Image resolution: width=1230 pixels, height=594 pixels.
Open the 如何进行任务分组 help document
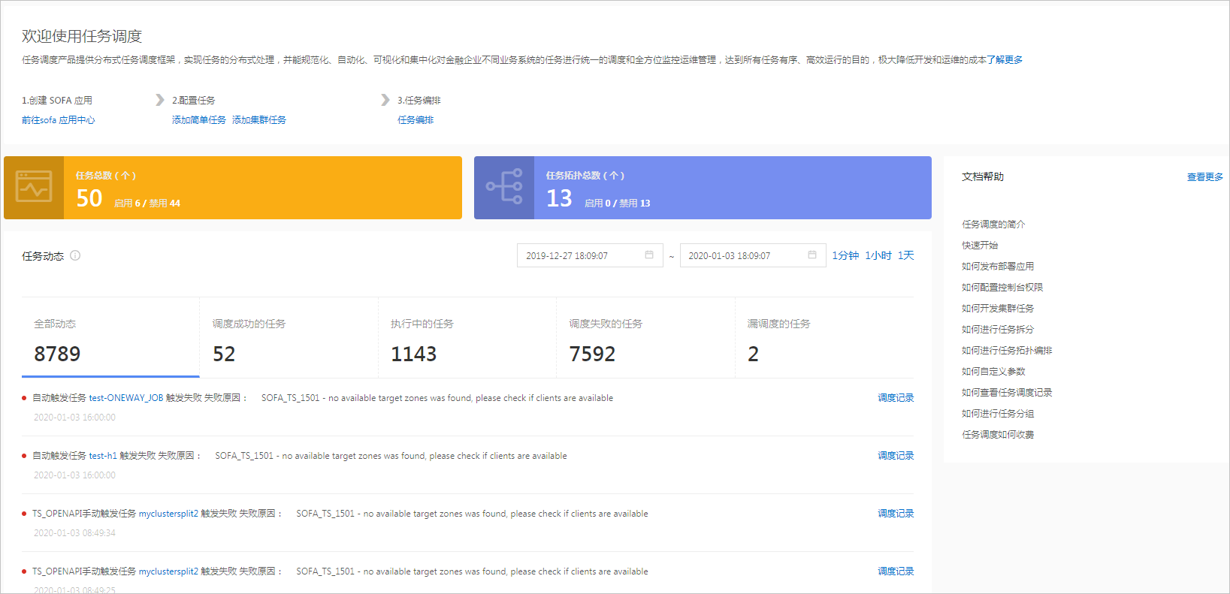pos(998,414)
